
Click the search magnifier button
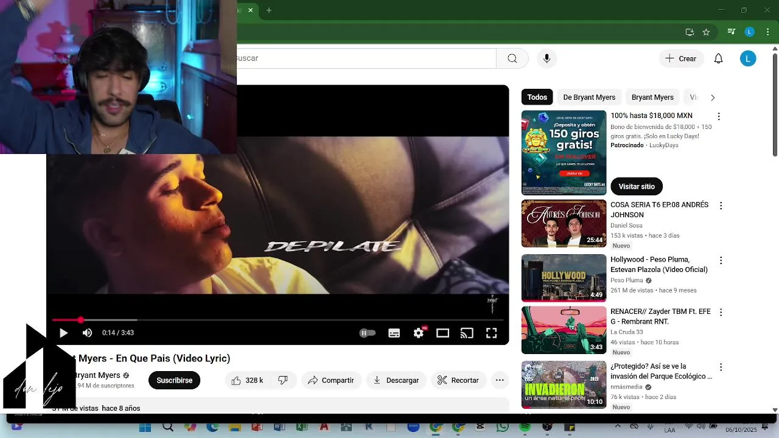(512, 58)
